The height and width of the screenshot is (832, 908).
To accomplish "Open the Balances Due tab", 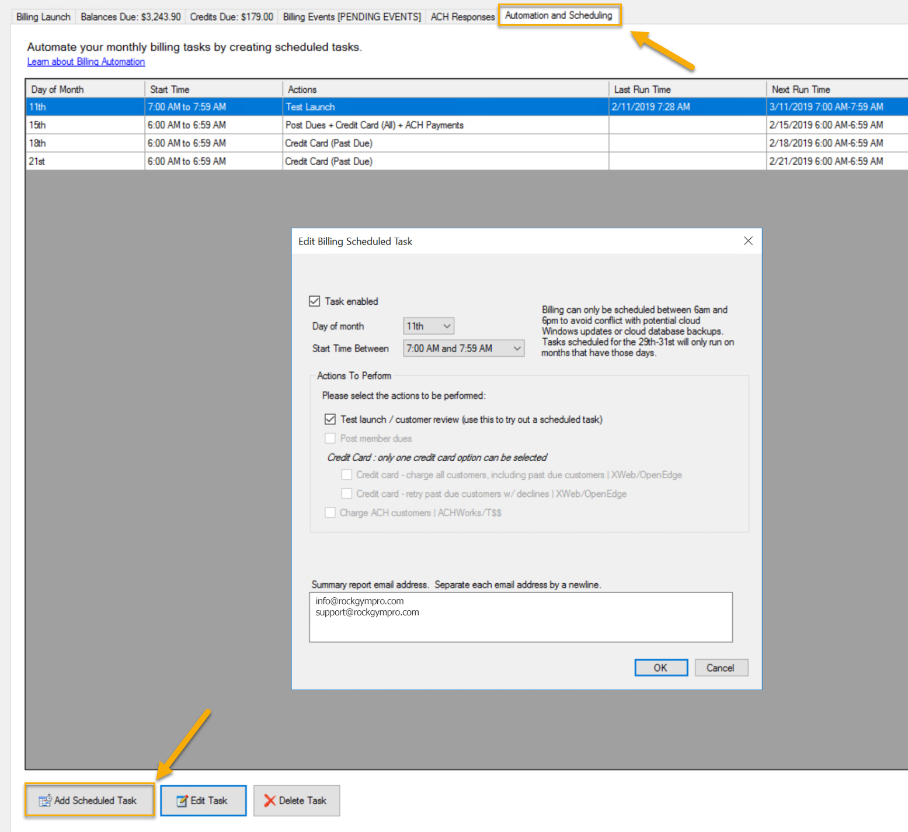I will (131, 17).
